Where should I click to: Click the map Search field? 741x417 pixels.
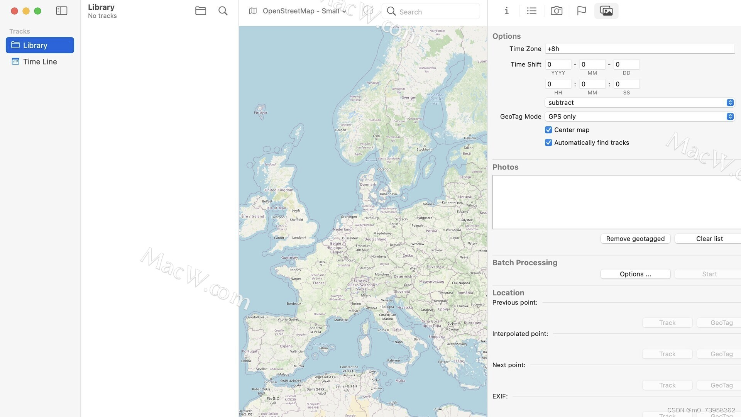pos(436,12)
